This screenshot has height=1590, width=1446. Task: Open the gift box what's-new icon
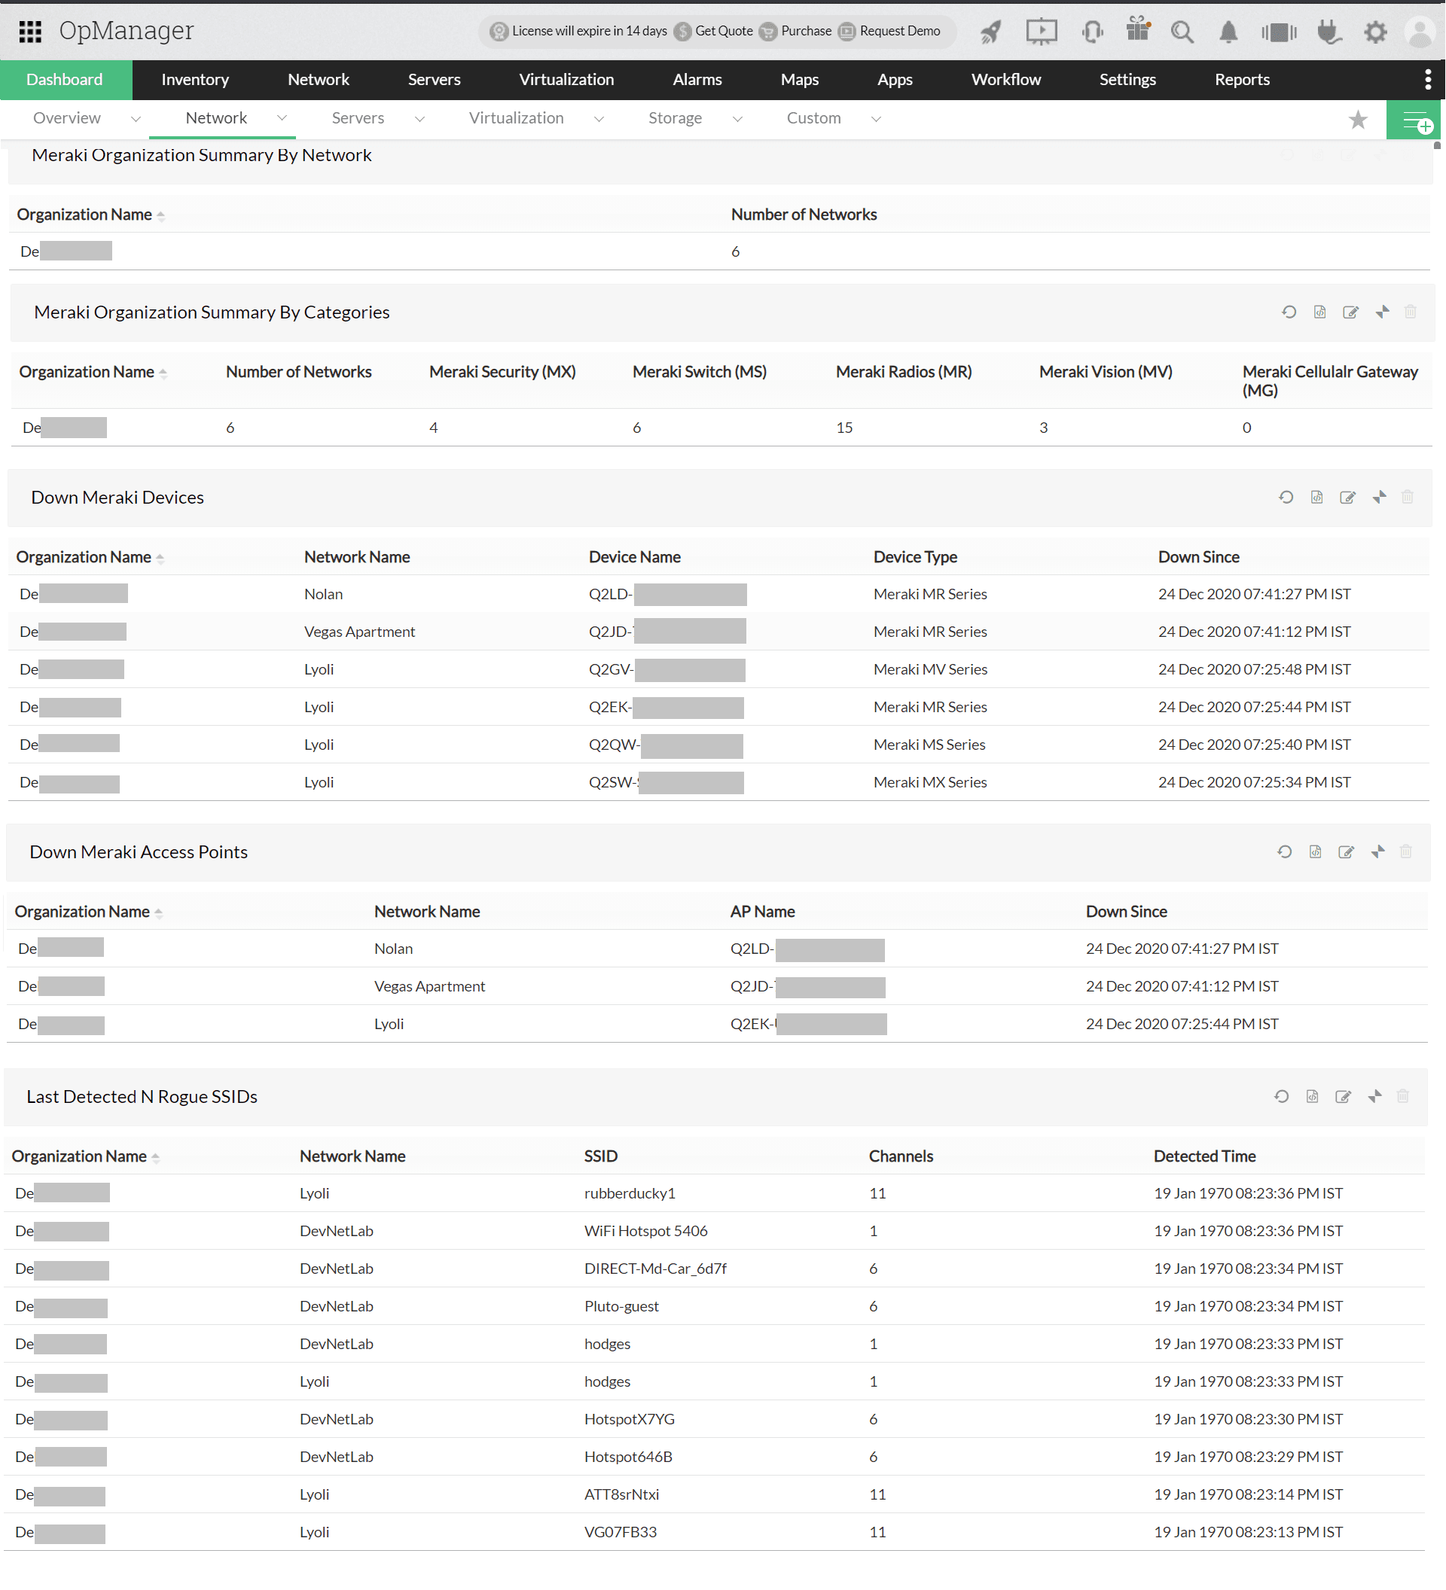coord(1137,30)
